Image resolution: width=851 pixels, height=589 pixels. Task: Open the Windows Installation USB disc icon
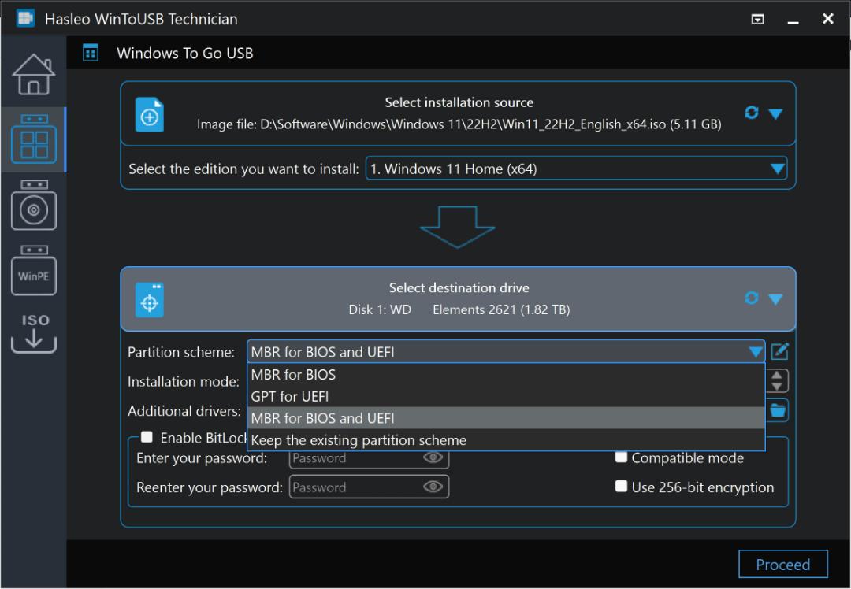[34, 205]
